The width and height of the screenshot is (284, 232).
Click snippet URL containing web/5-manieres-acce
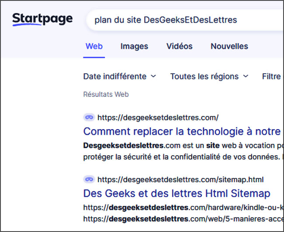(184, 219)
